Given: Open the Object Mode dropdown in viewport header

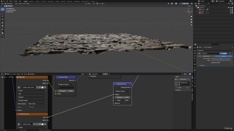Looking at the screenshot, I should tap(9, 4).
